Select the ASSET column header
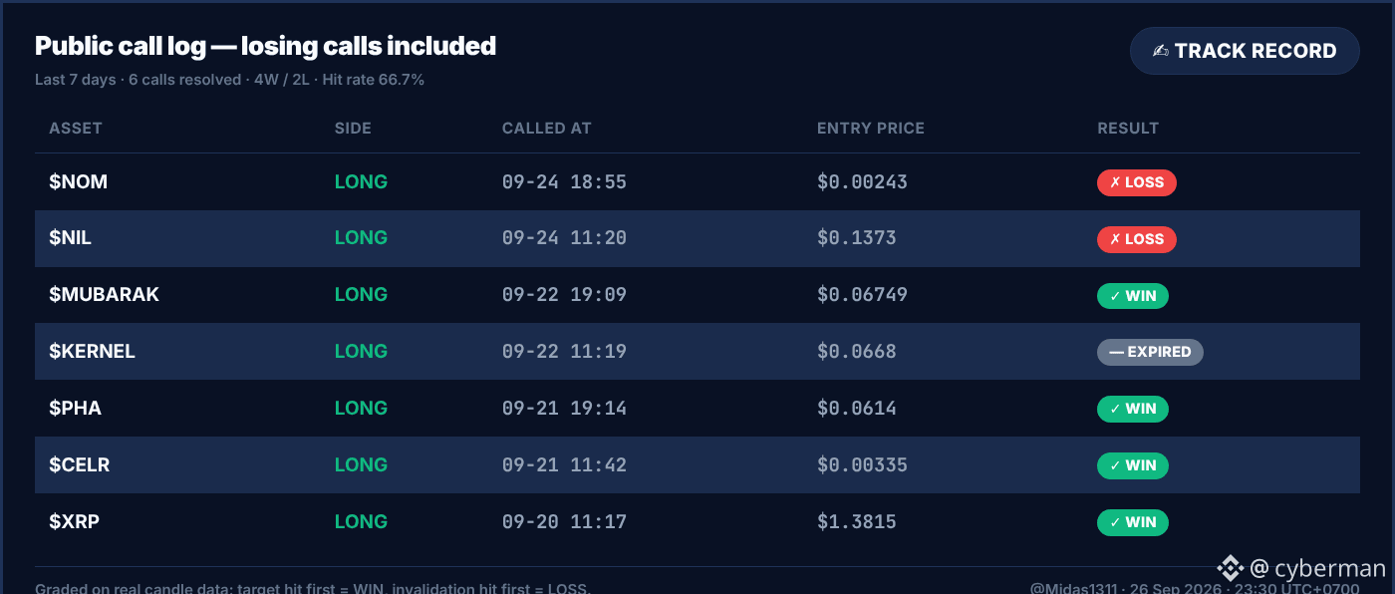1395x594 pixels. 76,129
